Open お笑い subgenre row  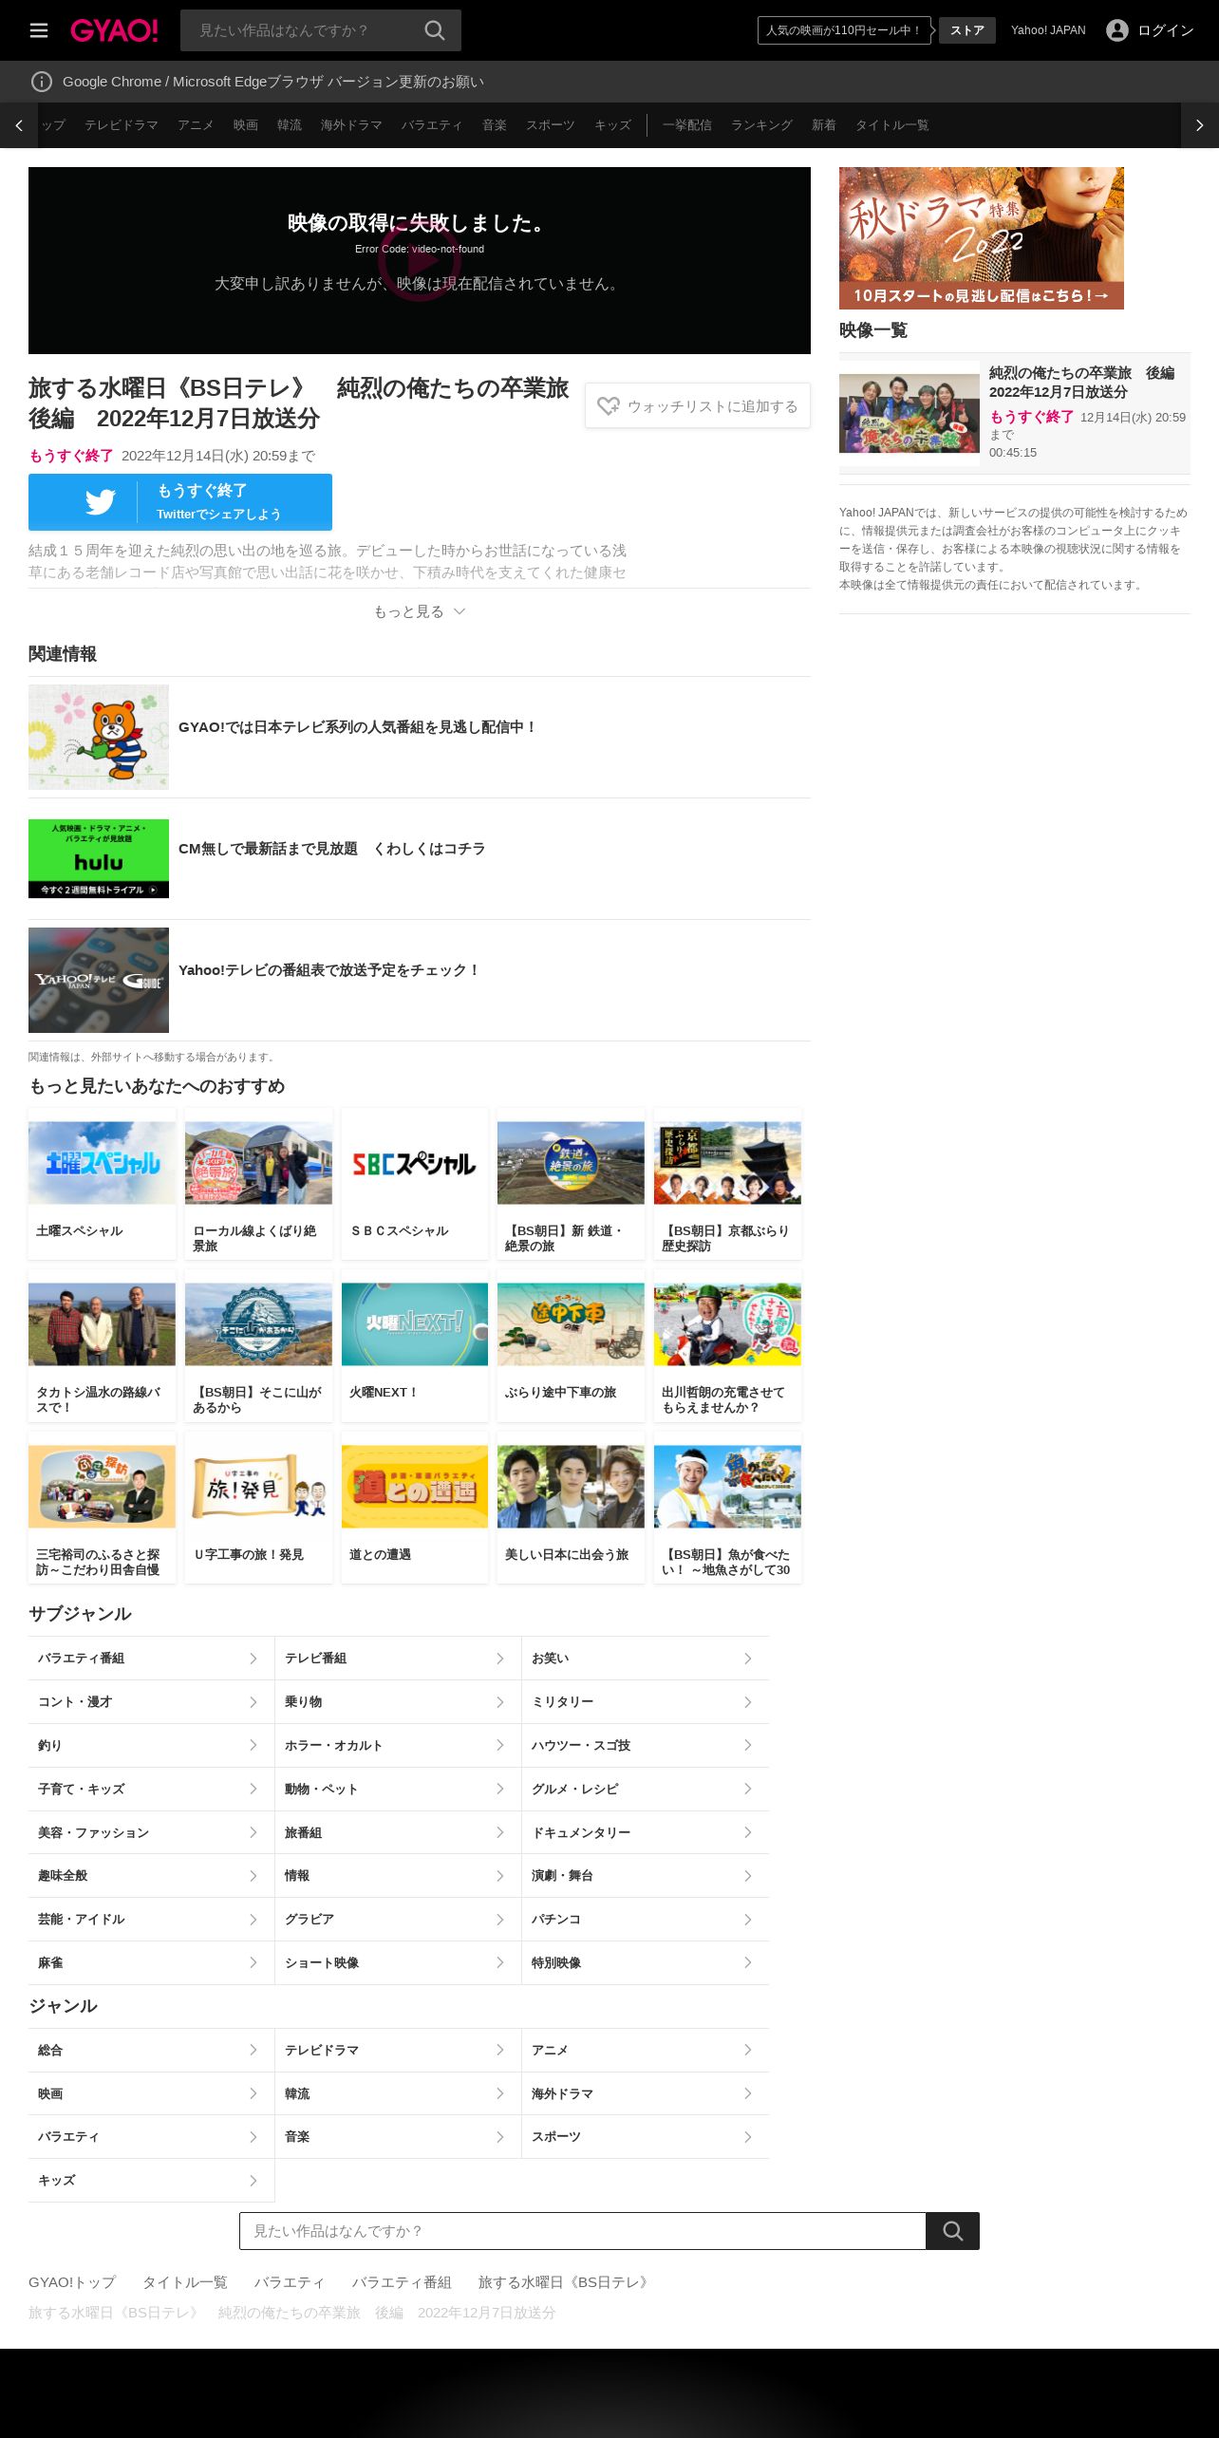pos(646,1659)
